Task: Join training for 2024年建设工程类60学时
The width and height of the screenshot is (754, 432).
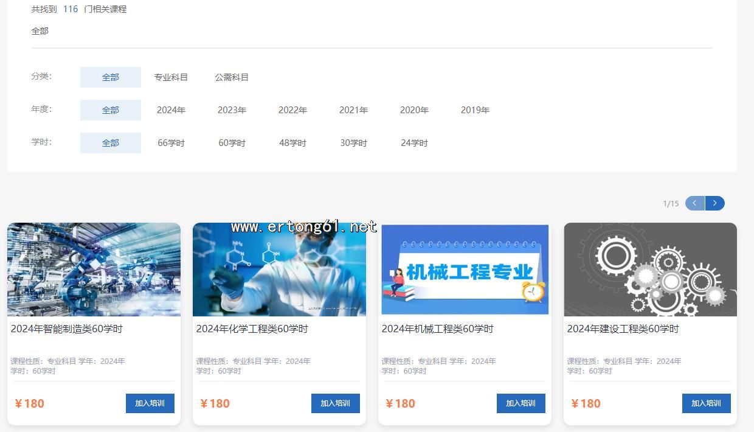Action: click(706, 403)
